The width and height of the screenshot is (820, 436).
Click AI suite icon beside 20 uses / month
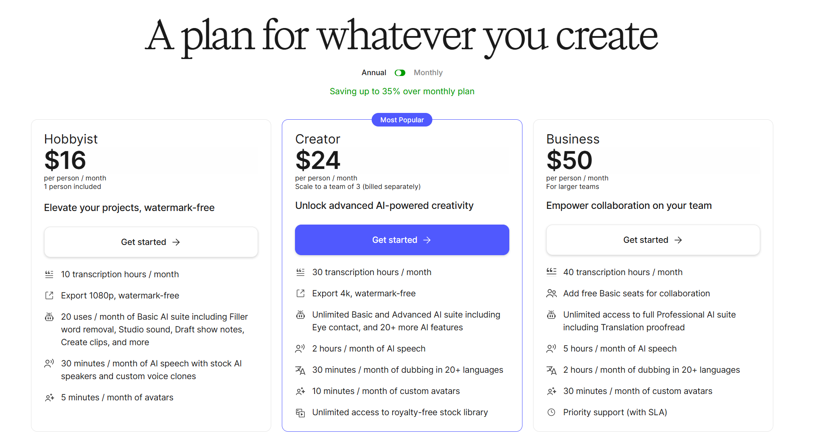coord(49,317)
